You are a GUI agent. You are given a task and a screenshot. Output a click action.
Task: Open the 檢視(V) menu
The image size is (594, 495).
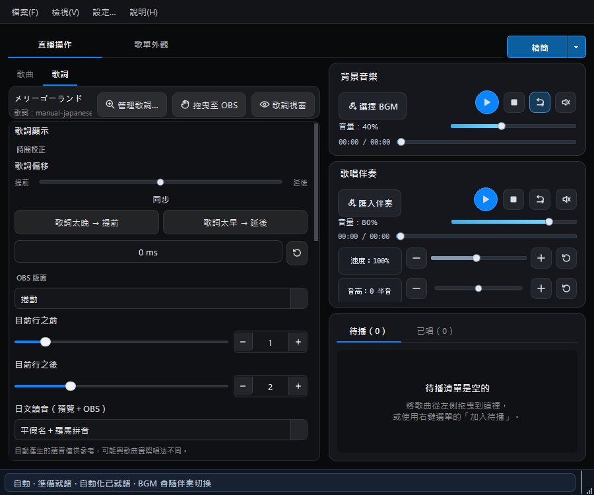65,12
